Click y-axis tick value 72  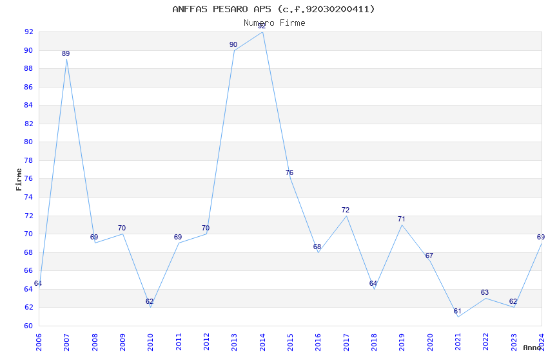tap(28, 216)
